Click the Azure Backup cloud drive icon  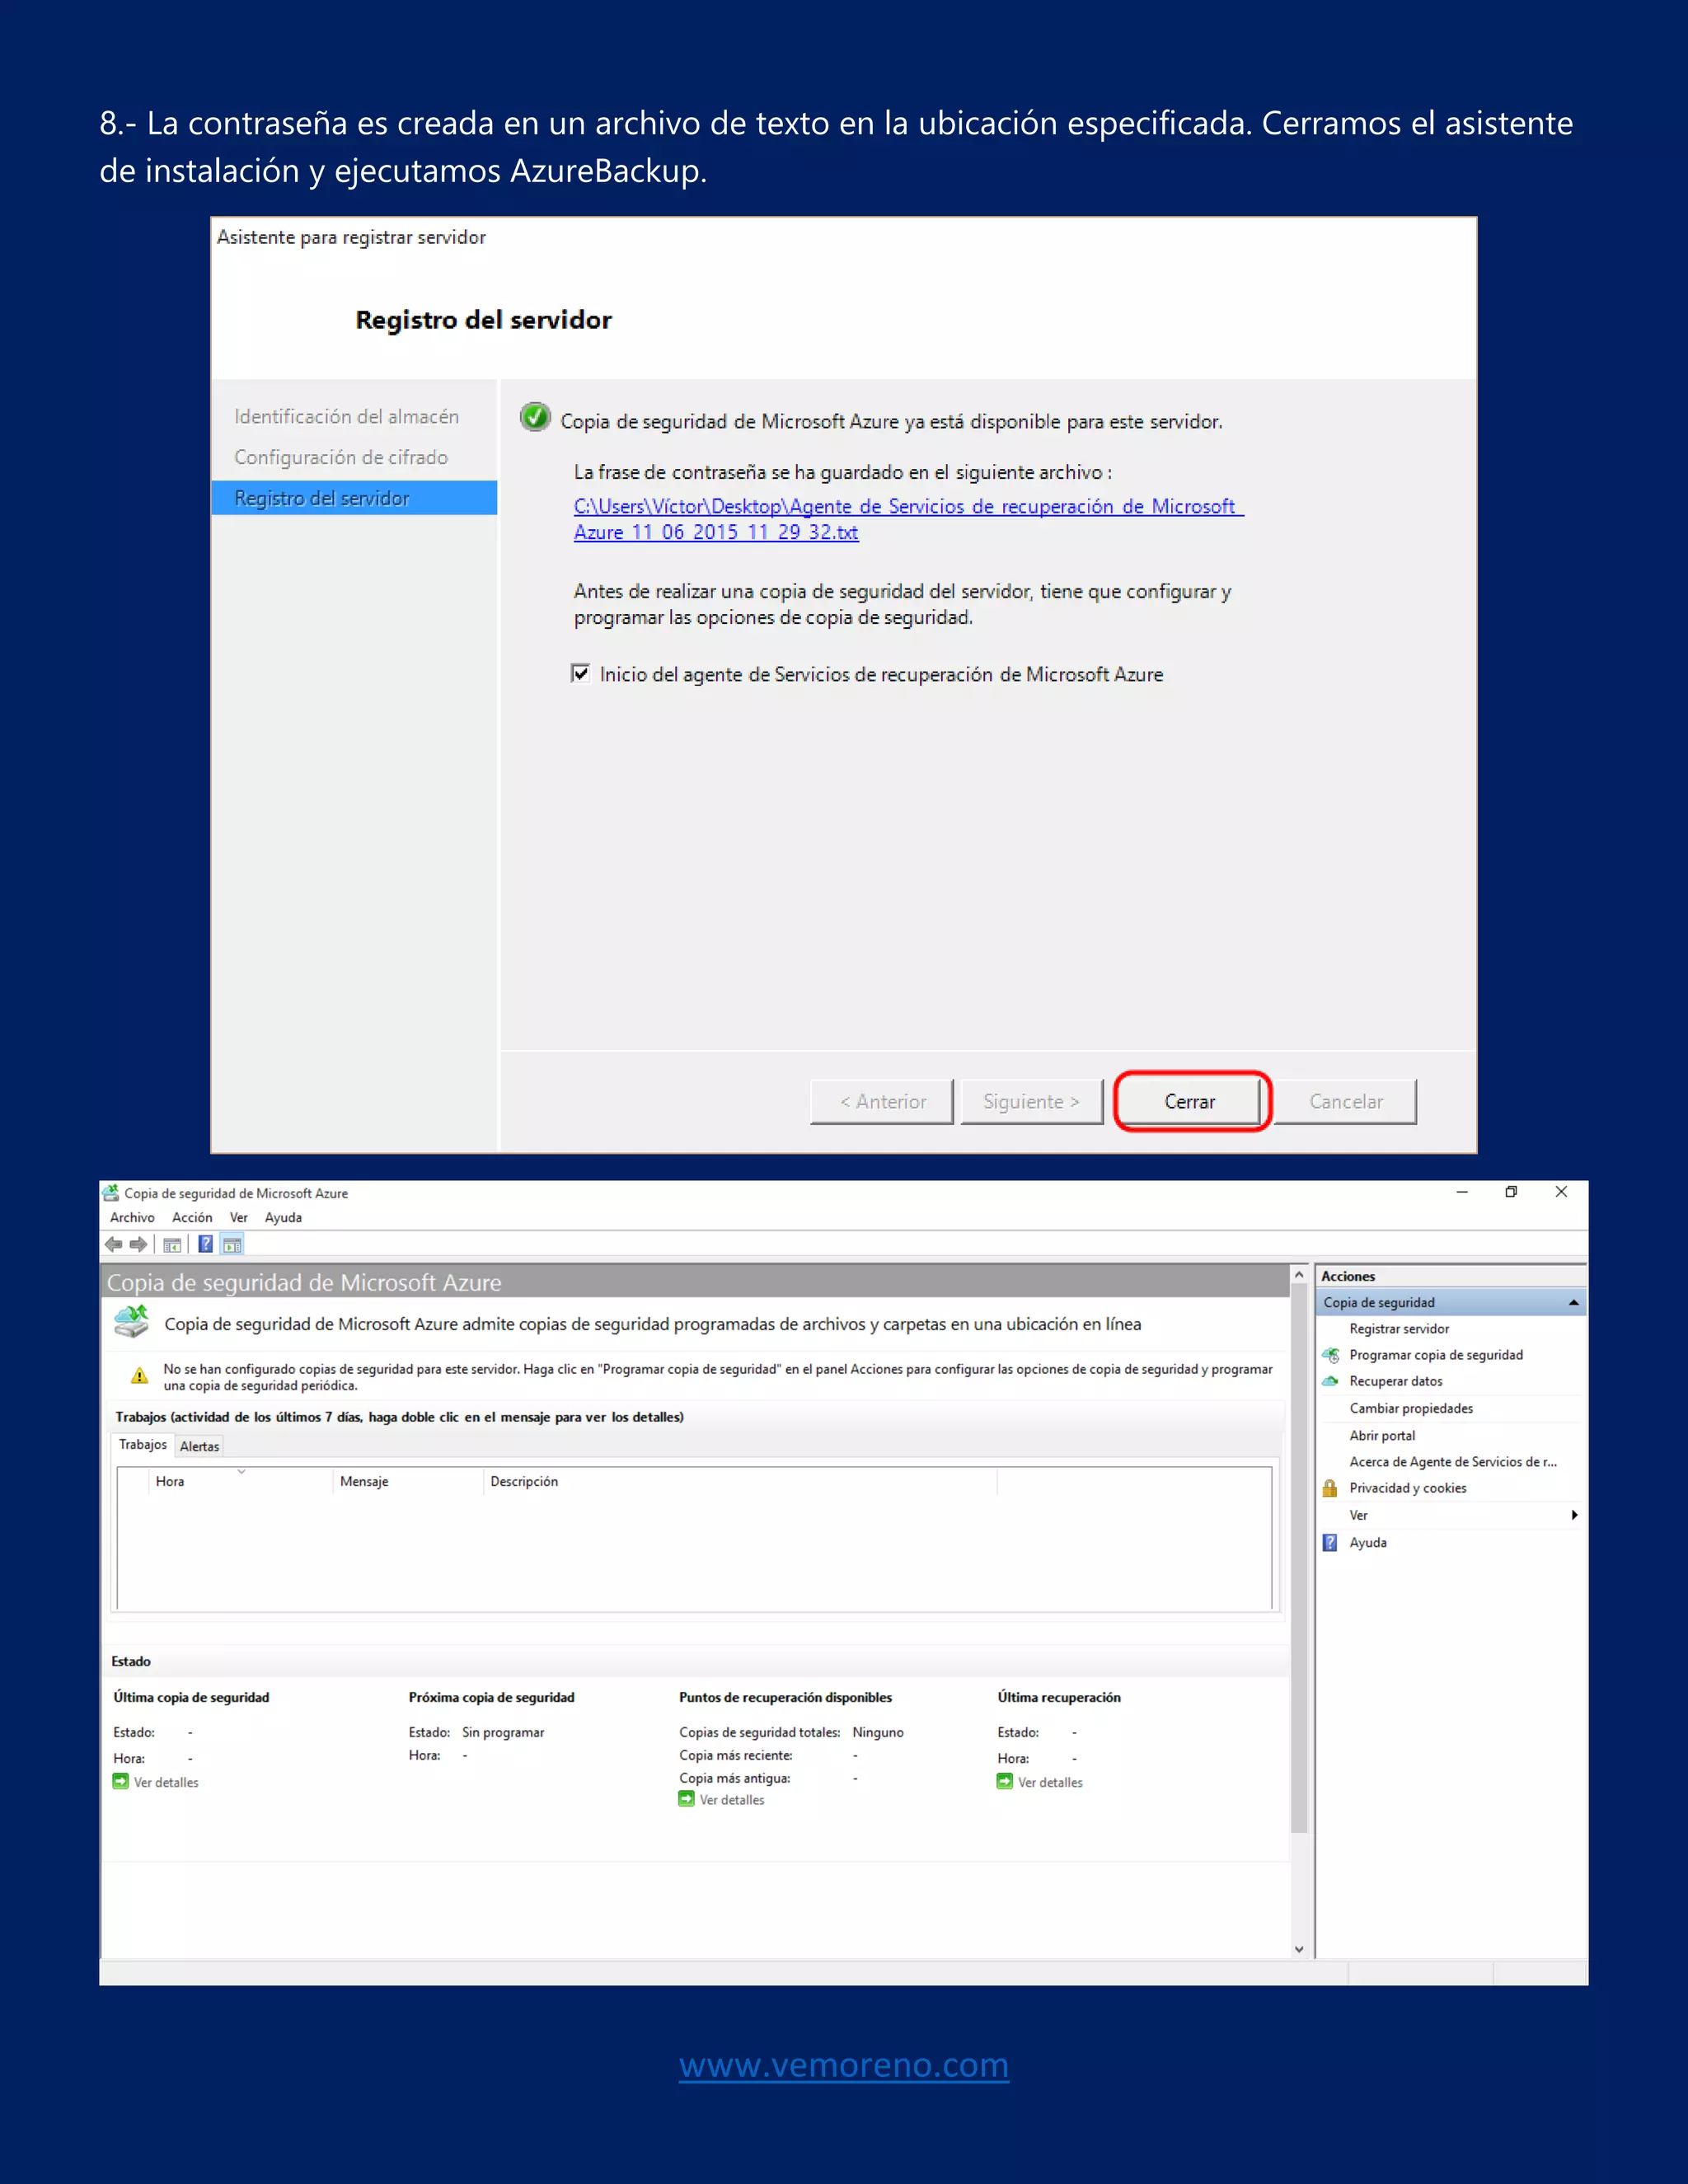pos(131,1322)
